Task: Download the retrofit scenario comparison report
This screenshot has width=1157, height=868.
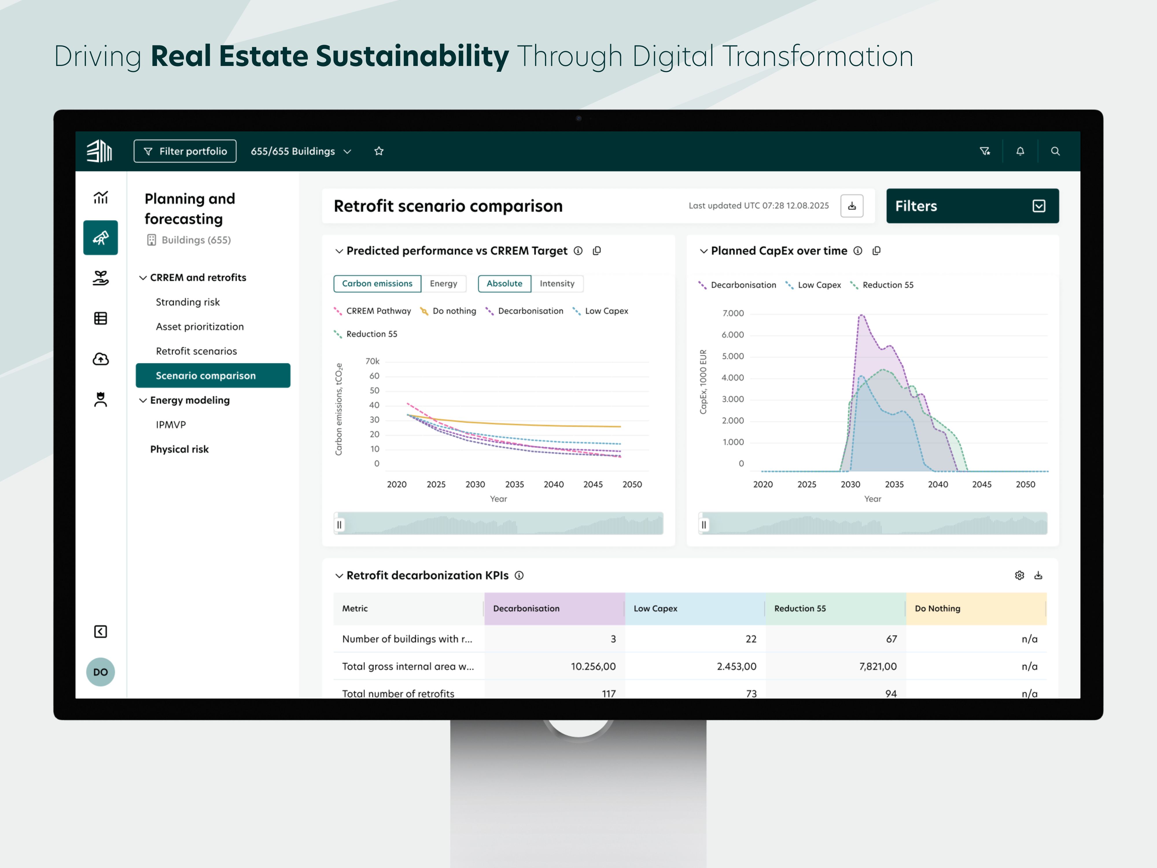Action: [852, 206]
